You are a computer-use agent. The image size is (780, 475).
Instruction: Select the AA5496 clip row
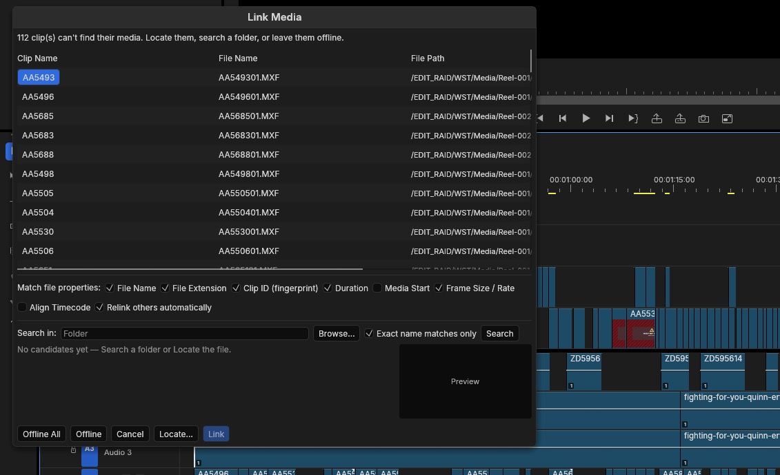tap(274, 97)
